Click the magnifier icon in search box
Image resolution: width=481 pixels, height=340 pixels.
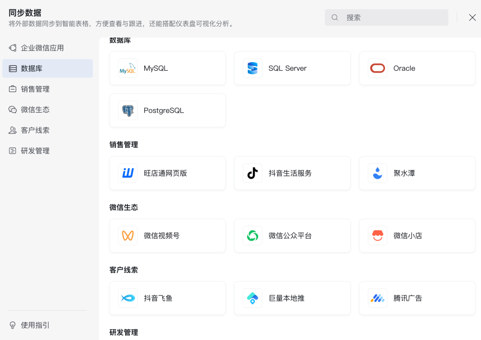pos(334,17)
